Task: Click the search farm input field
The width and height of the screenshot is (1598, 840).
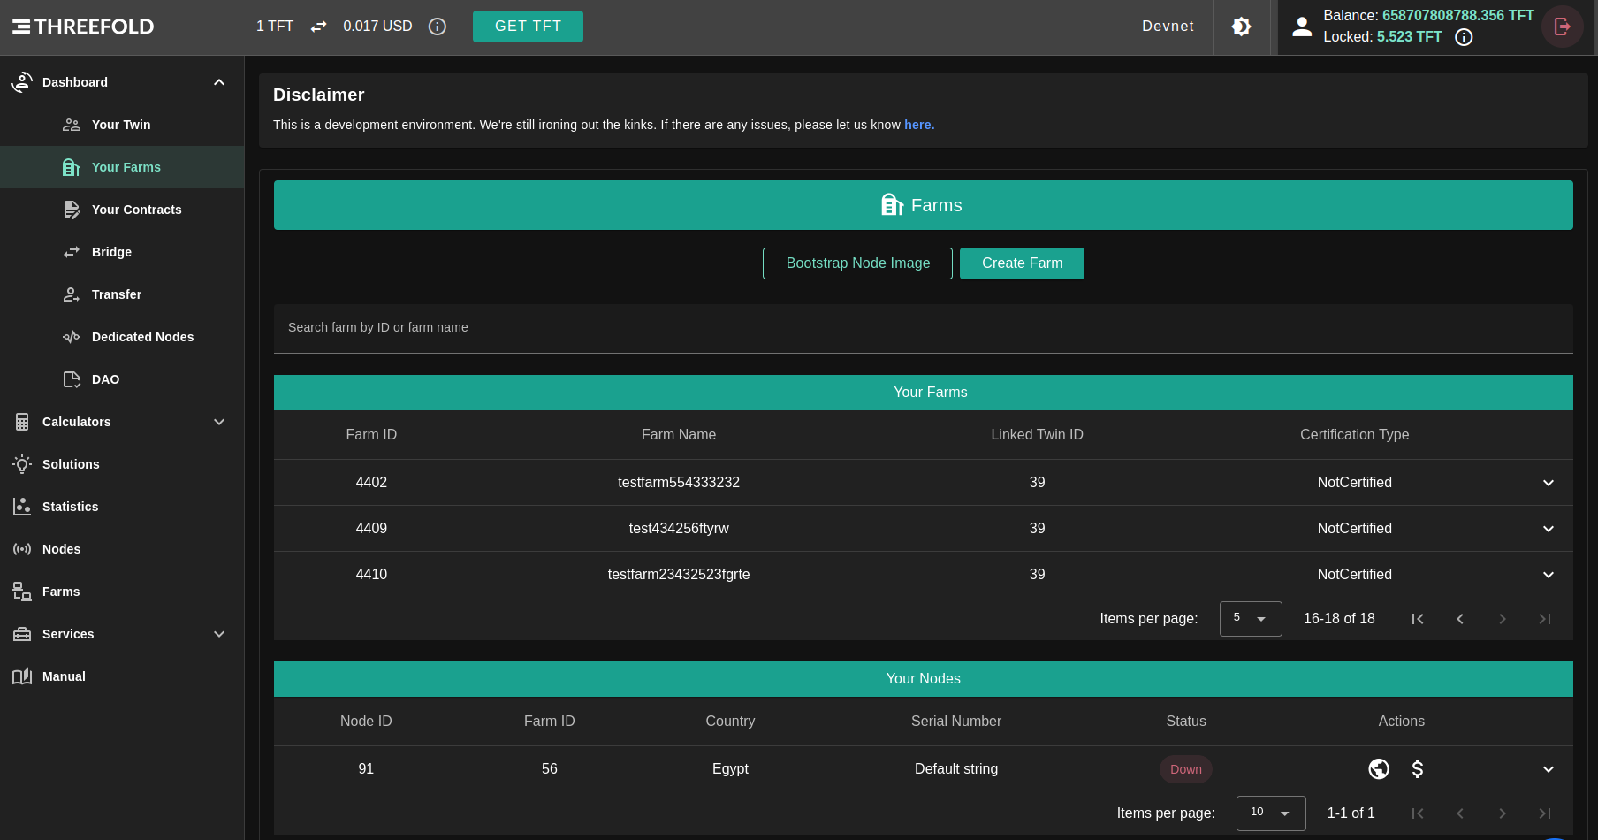Action: click(x=923, y=328)
